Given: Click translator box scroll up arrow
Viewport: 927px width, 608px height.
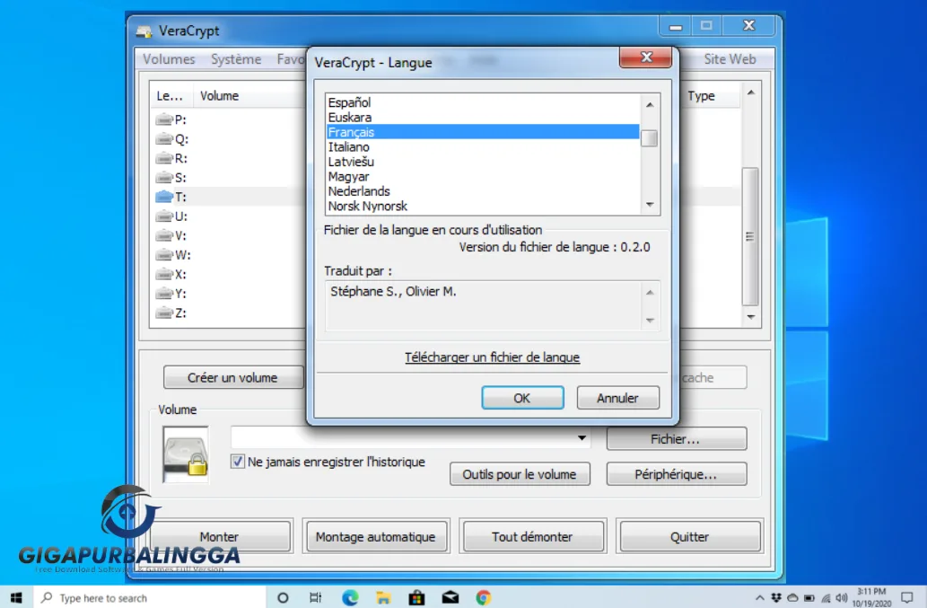Looking at the screenshot, I should tap(650, 292).
